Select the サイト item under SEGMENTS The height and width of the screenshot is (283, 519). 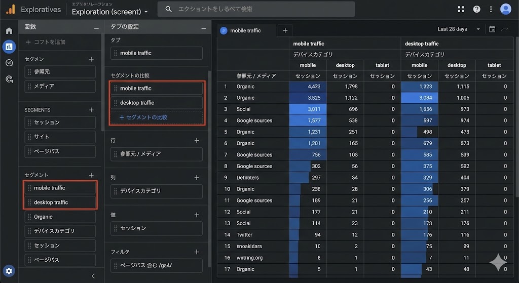(60, 137)
